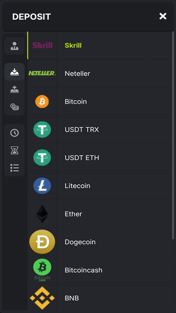Click the payment list vertical scrollbar
This screenshot has width=176, height=313.
click(173, 136)
